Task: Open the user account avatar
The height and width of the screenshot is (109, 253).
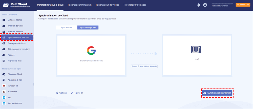Action: point(205,5)
